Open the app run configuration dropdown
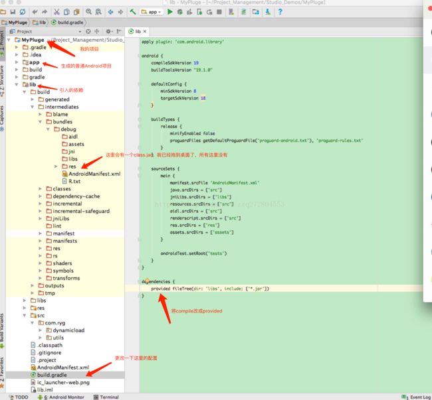This screenshot has height=400, width=432. pyautogui.click(x=152, y=12)
